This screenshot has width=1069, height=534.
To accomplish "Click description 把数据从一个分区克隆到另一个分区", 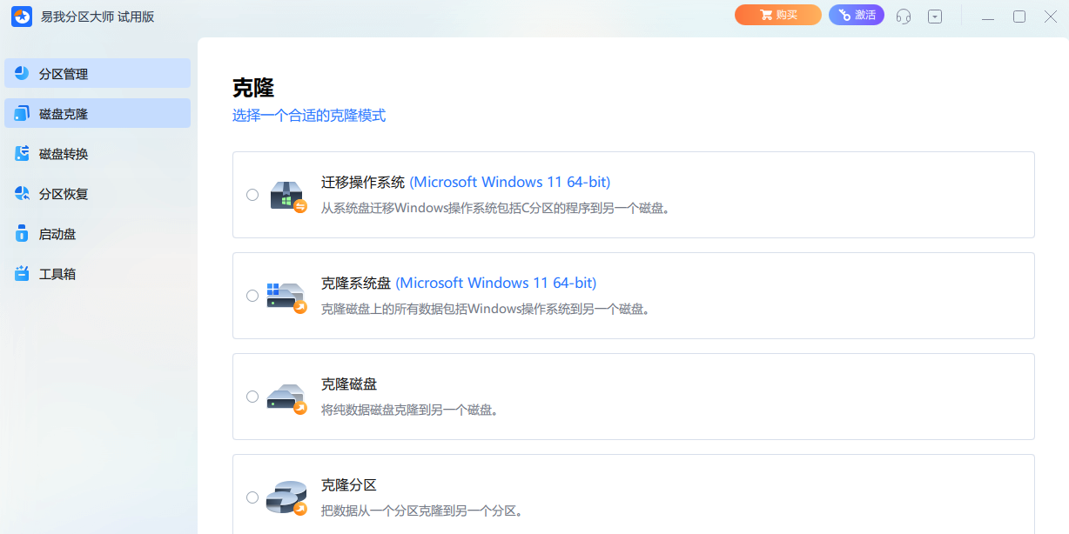I will pos(422,511).
